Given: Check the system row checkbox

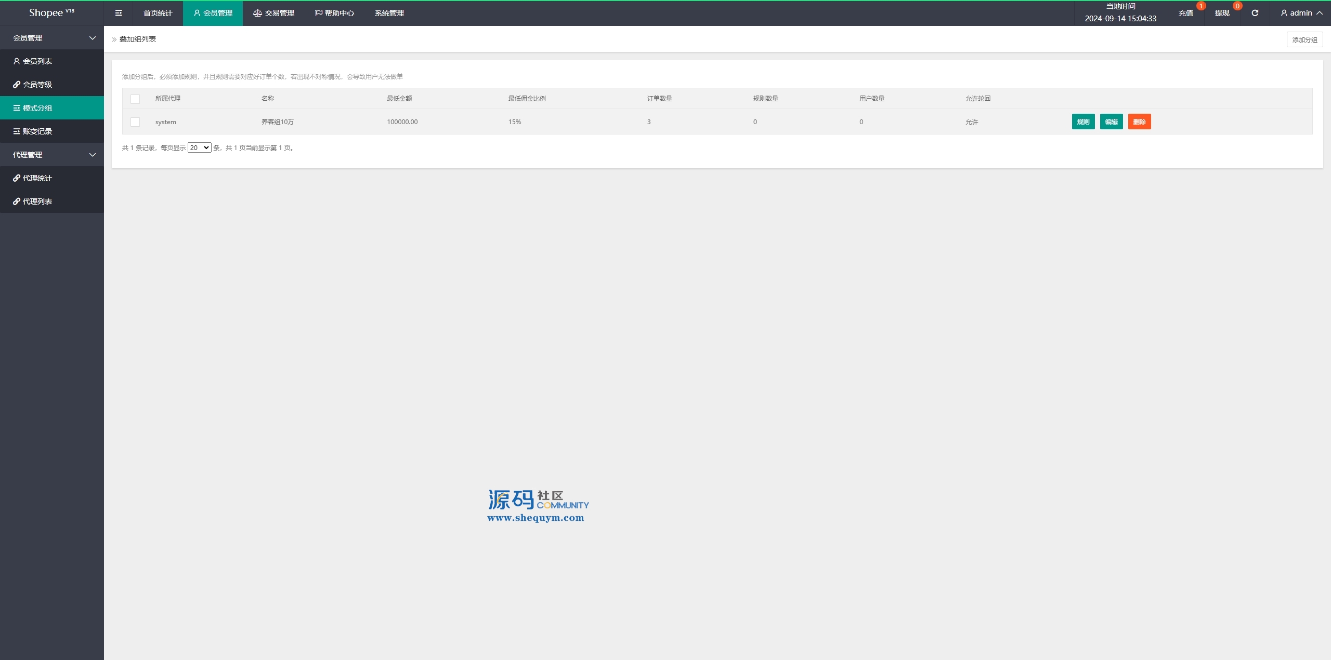Looking at the screenshot, I should [x=135, y=122].
